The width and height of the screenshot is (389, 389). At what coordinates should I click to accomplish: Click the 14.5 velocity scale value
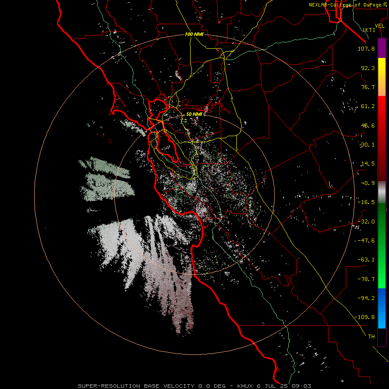[x=368, y=163]
